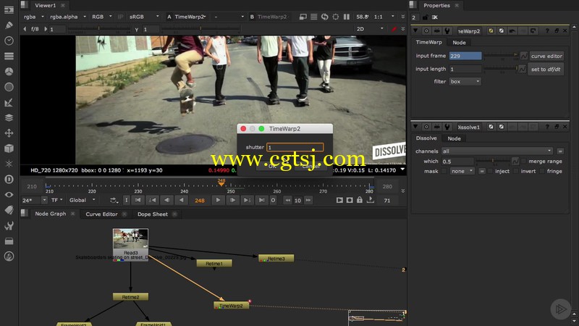The image size is (579, 326).
Task: Enable the fringe checkbox
Action: 541,171
